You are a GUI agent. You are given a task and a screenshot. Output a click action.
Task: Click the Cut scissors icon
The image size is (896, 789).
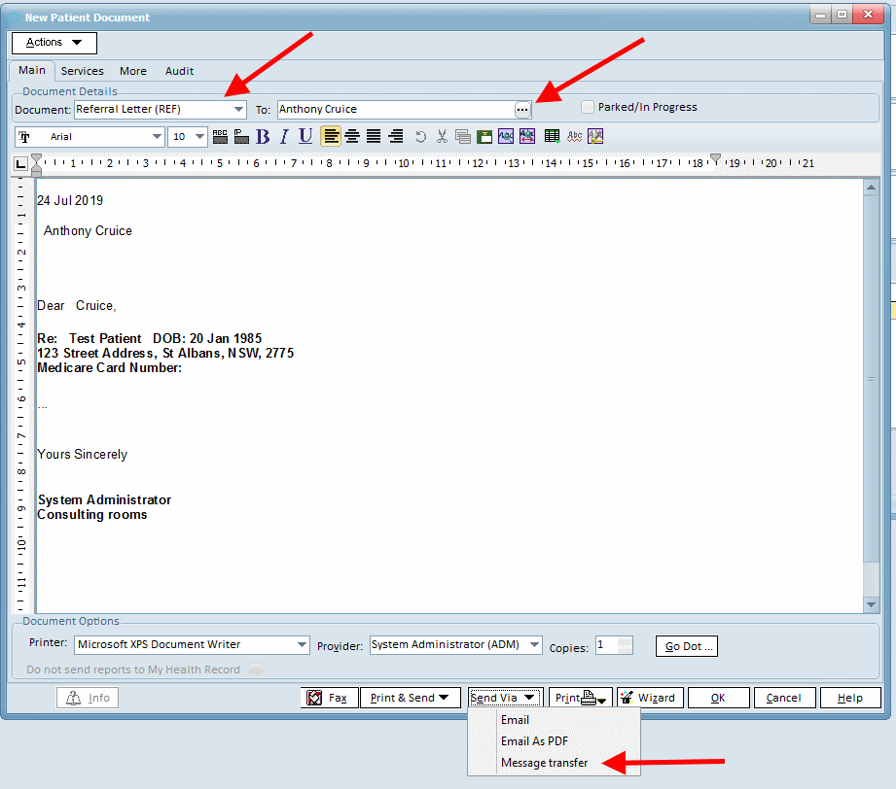(442, 136)
